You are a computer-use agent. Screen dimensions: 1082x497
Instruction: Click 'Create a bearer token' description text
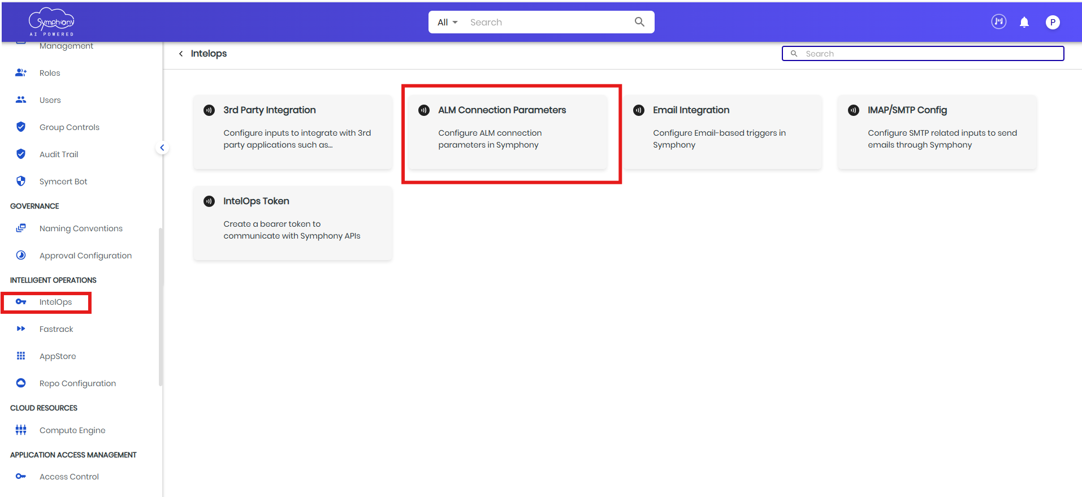tap(292, 230)
